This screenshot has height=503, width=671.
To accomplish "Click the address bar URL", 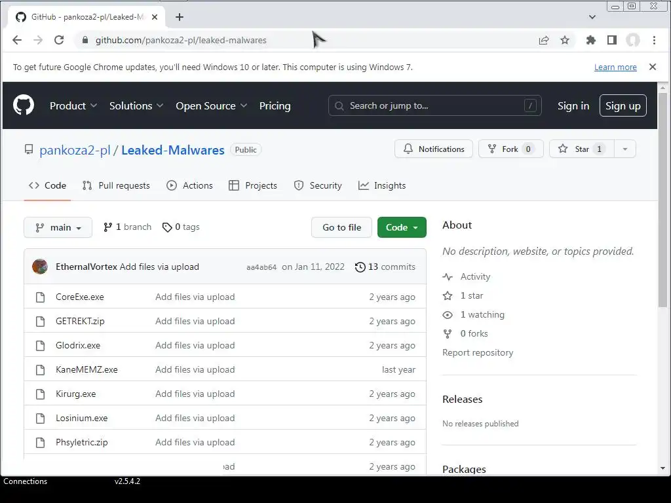I will [x=181, y=40].
